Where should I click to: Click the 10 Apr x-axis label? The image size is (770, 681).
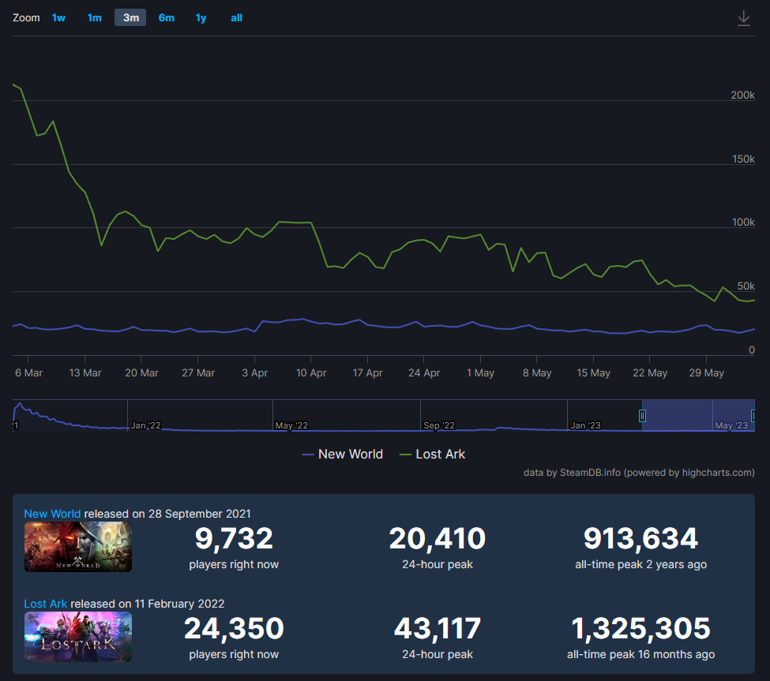(311, 373)
